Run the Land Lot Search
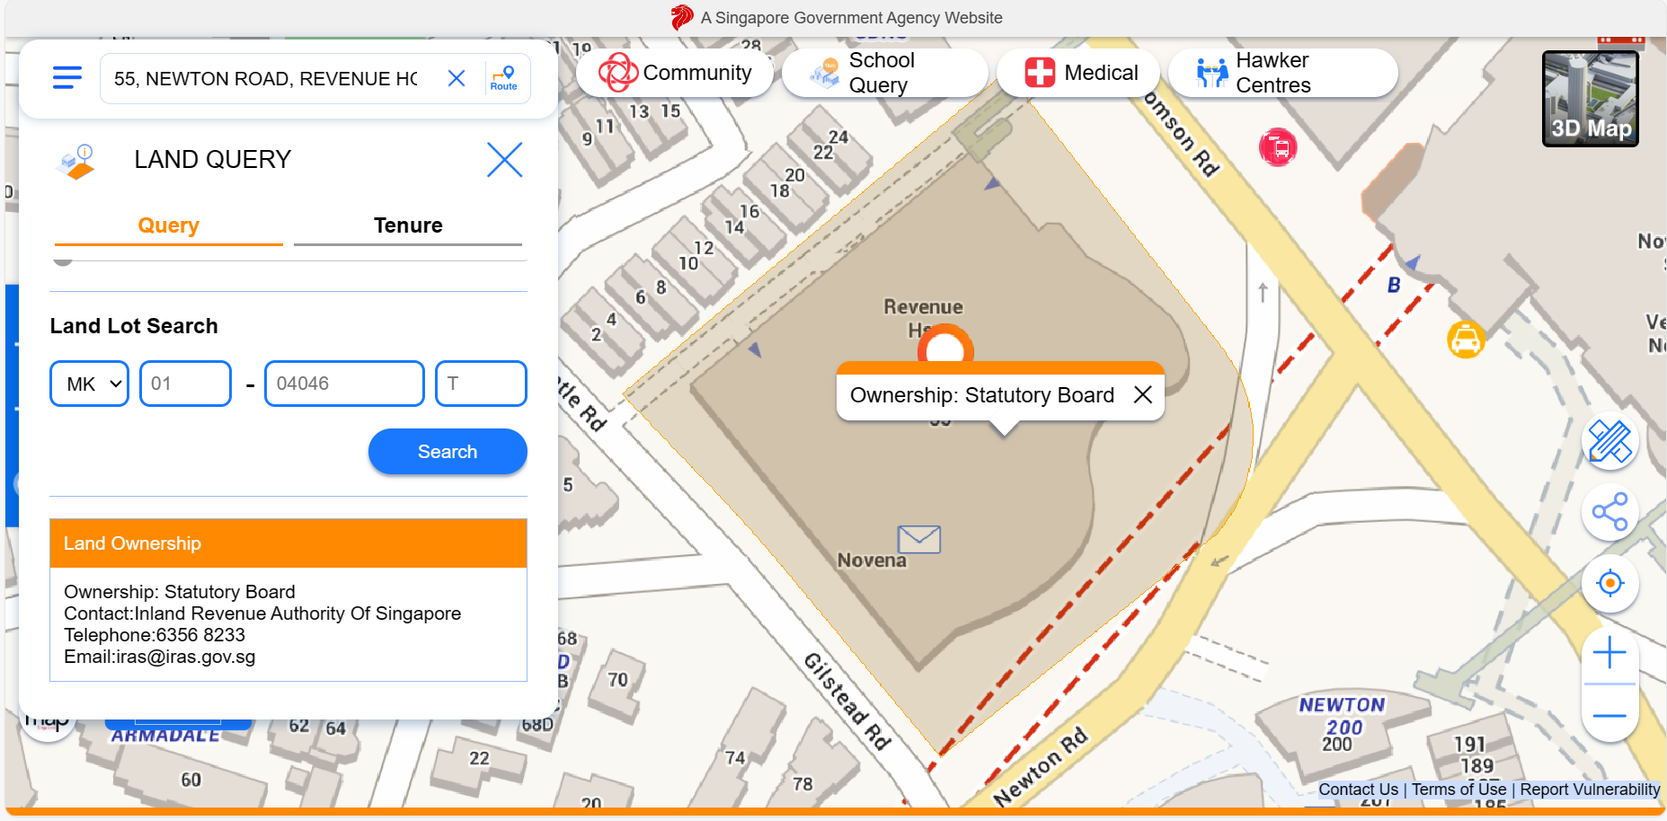This screenshot has width=1667, height=821. [447, 452]
